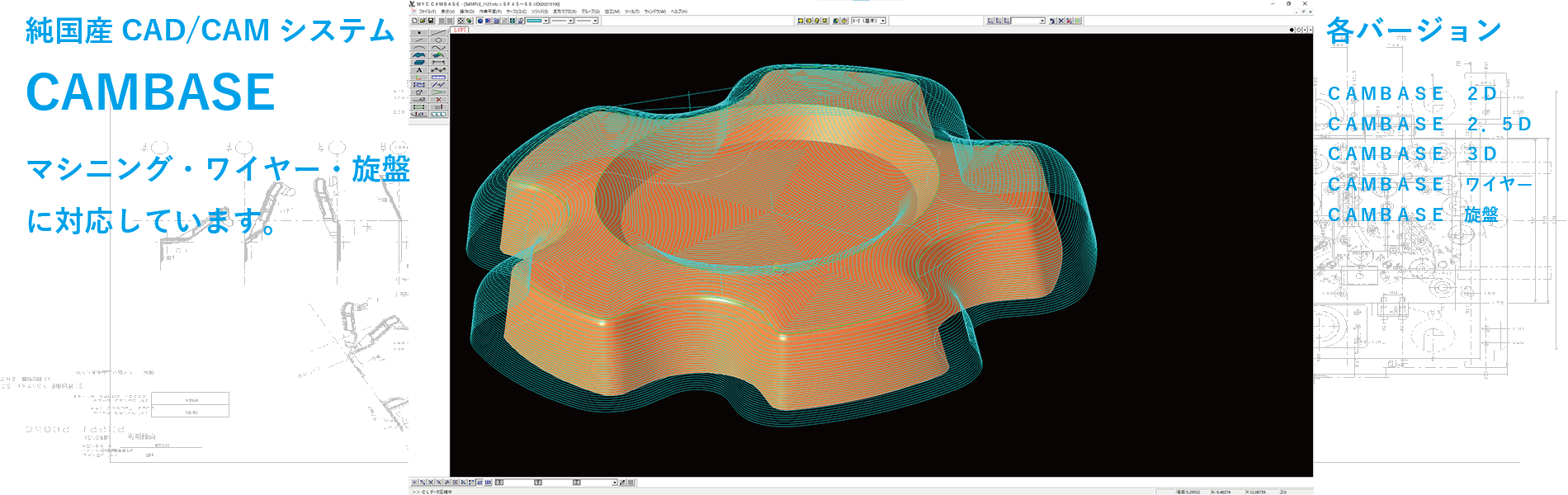1568x495 pixels.
Task: Open the 加工(M) menu
Action: [612, 12]
